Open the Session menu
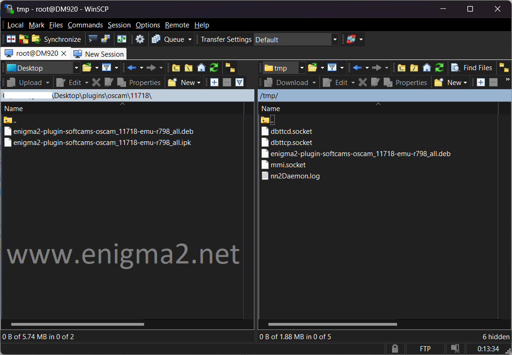Viewport: 512px width, 355px height. point(119,25)
